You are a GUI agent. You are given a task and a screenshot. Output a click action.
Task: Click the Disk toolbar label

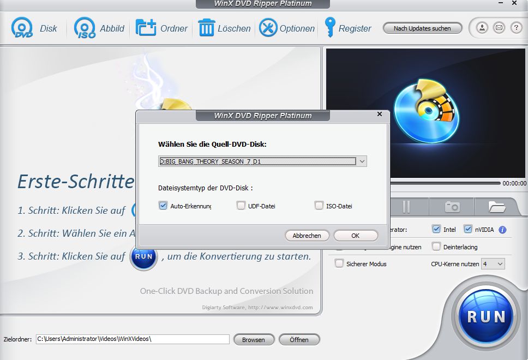49,28
